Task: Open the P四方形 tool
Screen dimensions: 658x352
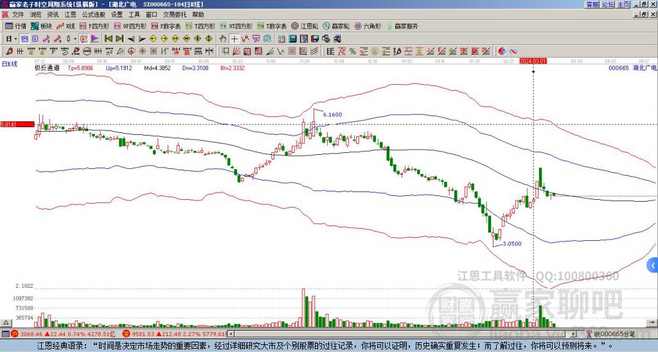Action: pyautogui.click(x=95, y=26)
